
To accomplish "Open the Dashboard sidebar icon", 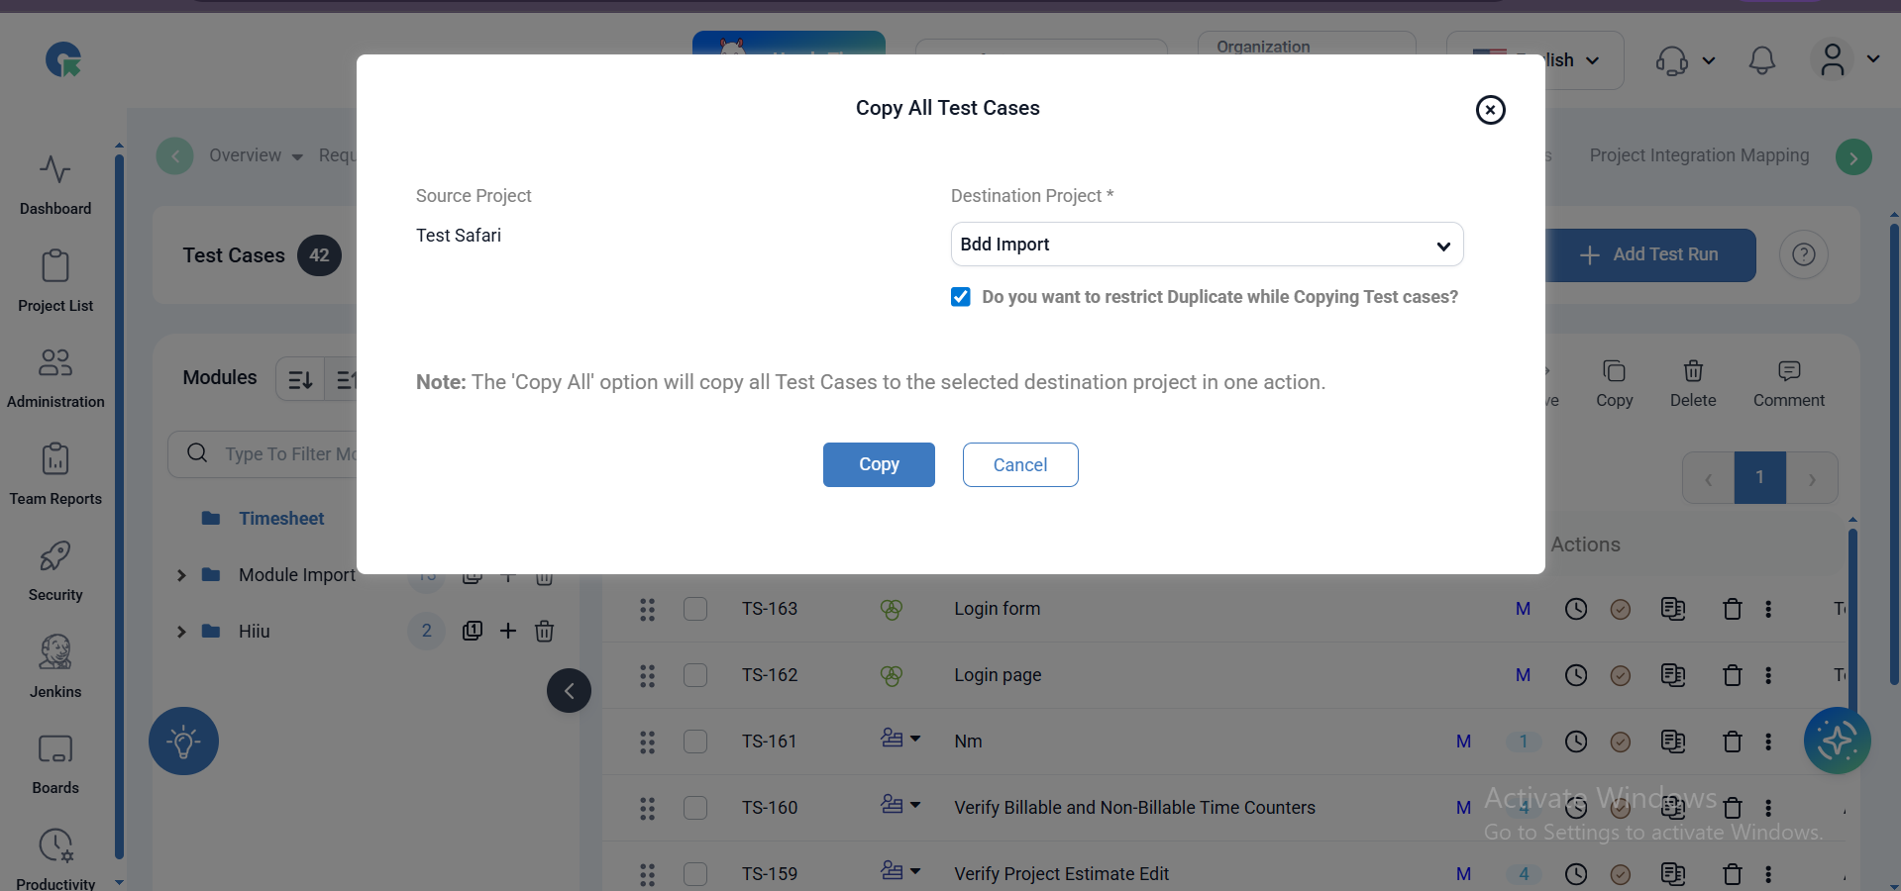I will pyautogui.click(x=55, y=184).
